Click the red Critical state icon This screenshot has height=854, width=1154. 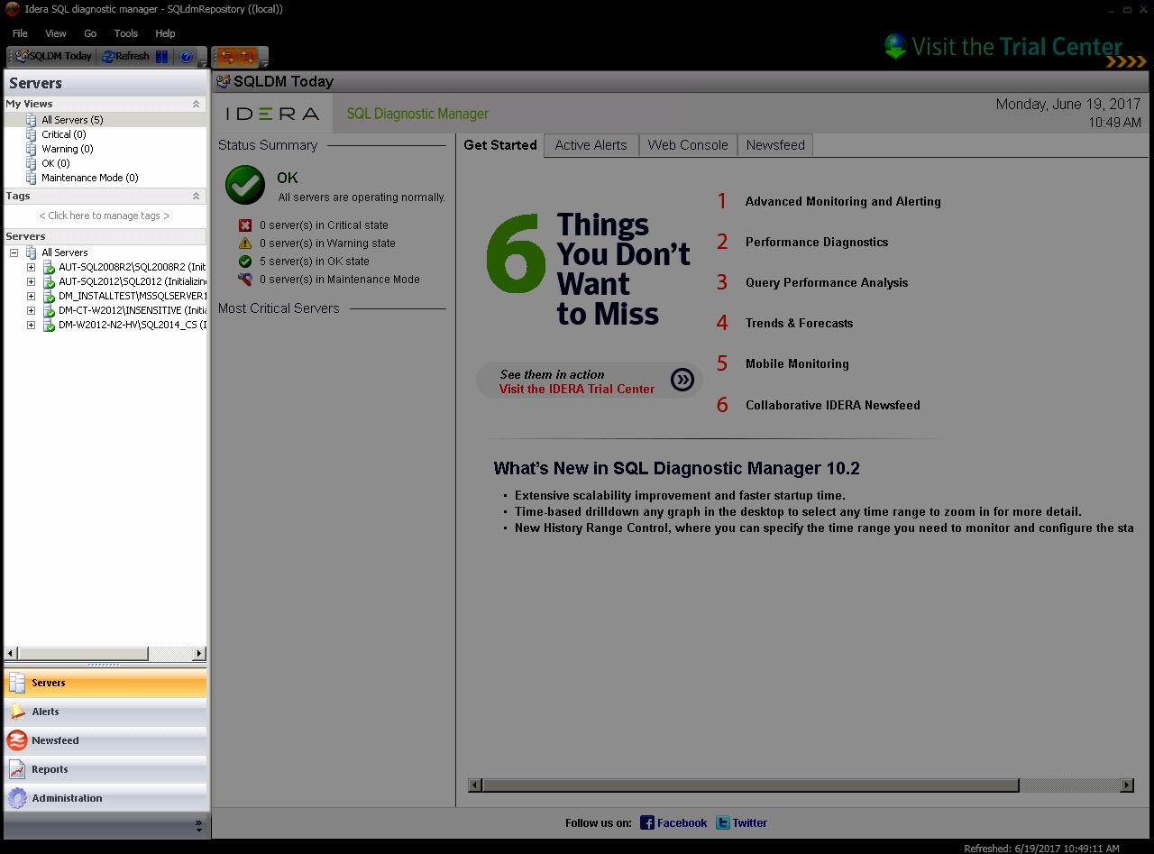[x=245, y=225]
